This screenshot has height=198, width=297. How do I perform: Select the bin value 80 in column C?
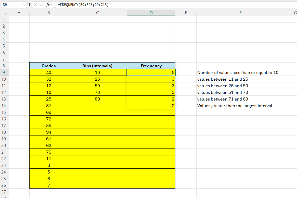pos(97,99)
